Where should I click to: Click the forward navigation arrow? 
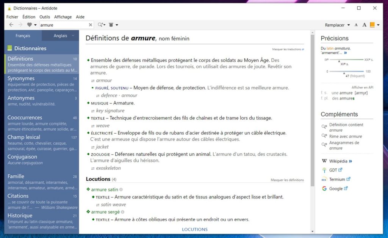tap(20, 25)
